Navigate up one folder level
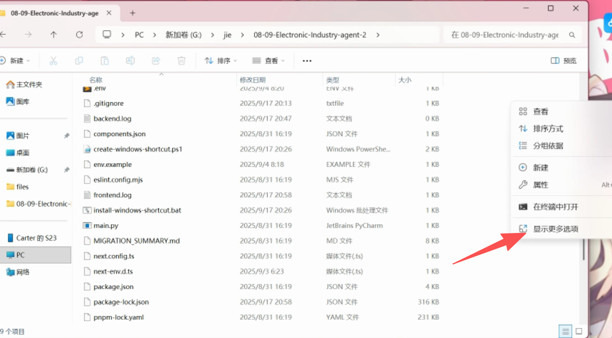 54,35
